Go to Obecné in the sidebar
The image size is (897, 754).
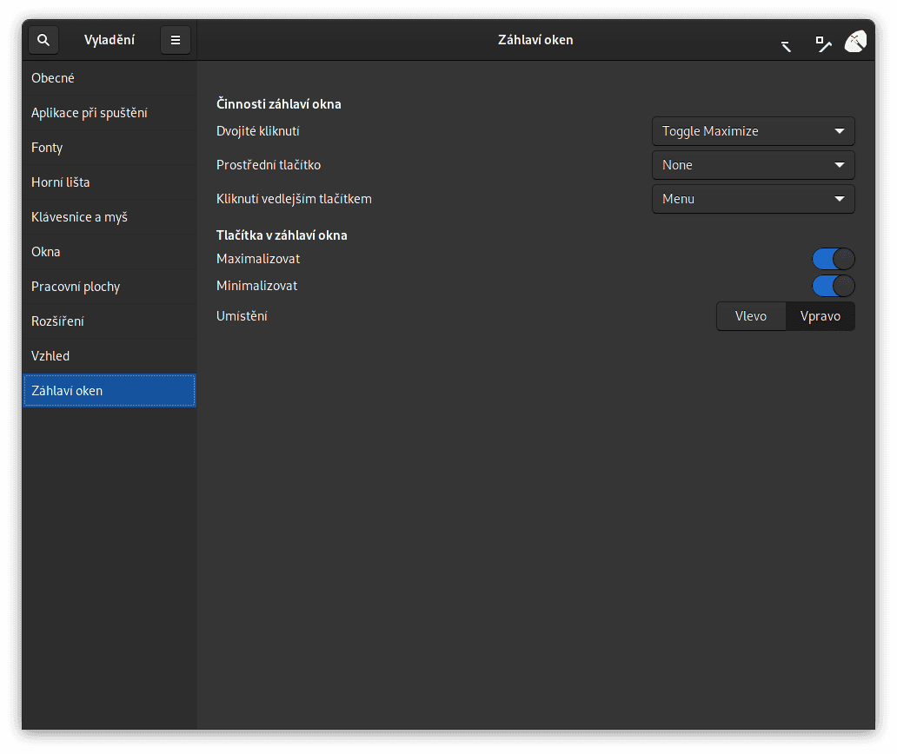(x=109, y=78)
